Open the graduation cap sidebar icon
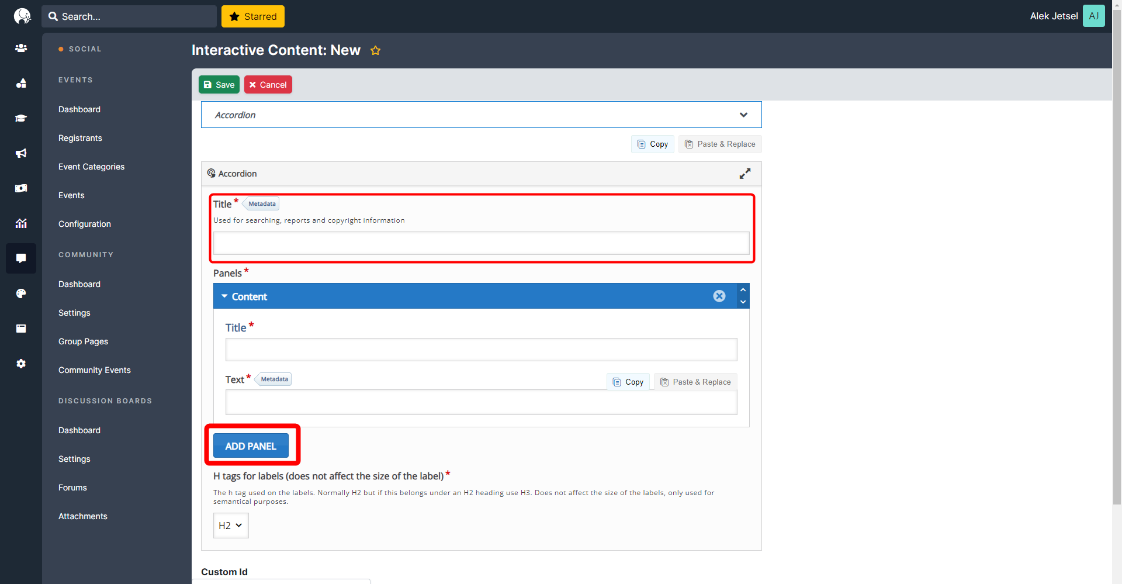1122x584 pixels. click(21, 118)
